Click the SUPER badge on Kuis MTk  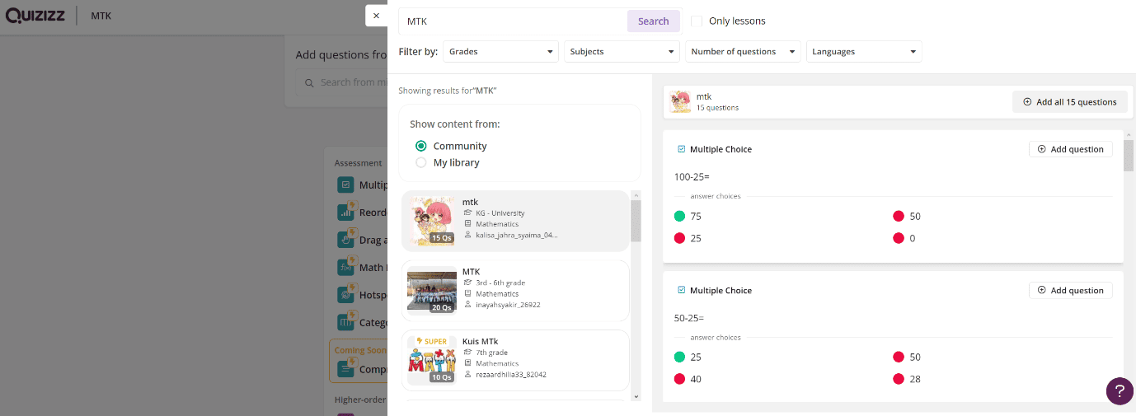432,341
